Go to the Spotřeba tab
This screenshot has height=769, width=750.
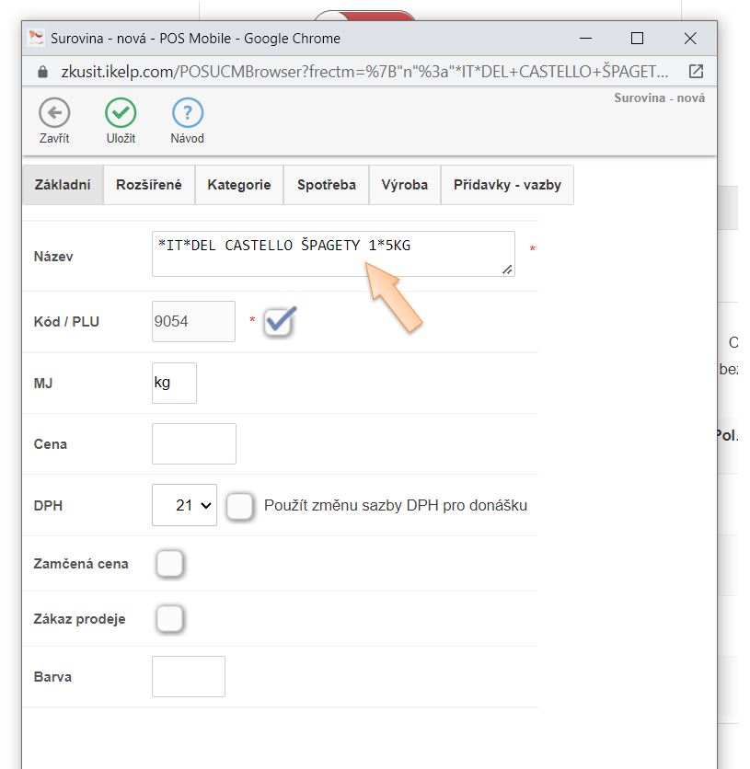coord(326,185)
